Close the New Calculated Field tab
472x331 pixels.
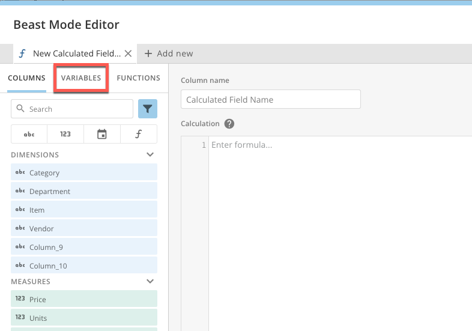pyautogui.click(x=128, y=53)
